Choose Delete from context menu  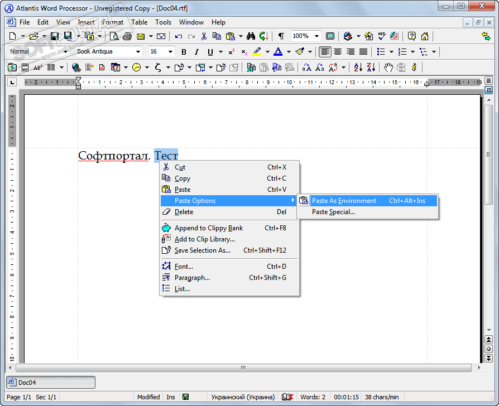[x=229, y=212]
